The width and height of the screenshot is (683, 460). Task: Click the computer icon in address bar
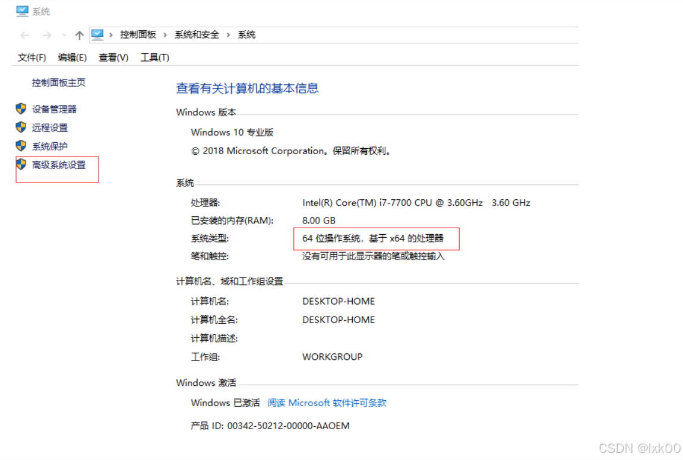tap(97, 35)
